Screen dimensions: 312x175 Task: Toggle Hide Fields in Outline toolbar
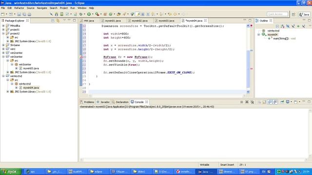(x=288, y=26)
